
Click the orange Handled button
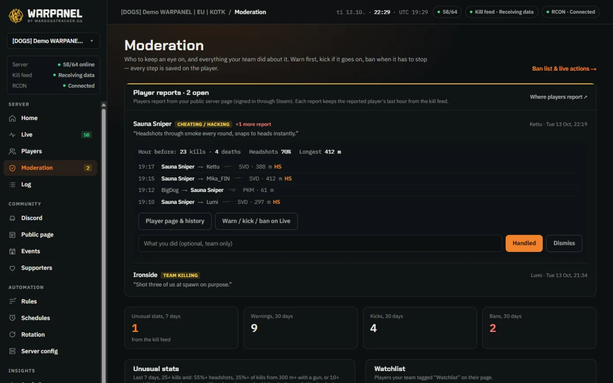(x=524, y=243)
